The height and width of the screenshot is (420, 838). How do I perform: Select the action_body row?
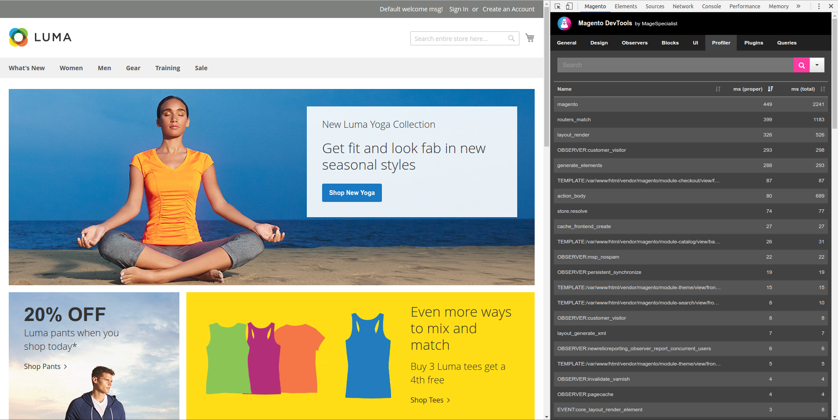pos(691,196)
